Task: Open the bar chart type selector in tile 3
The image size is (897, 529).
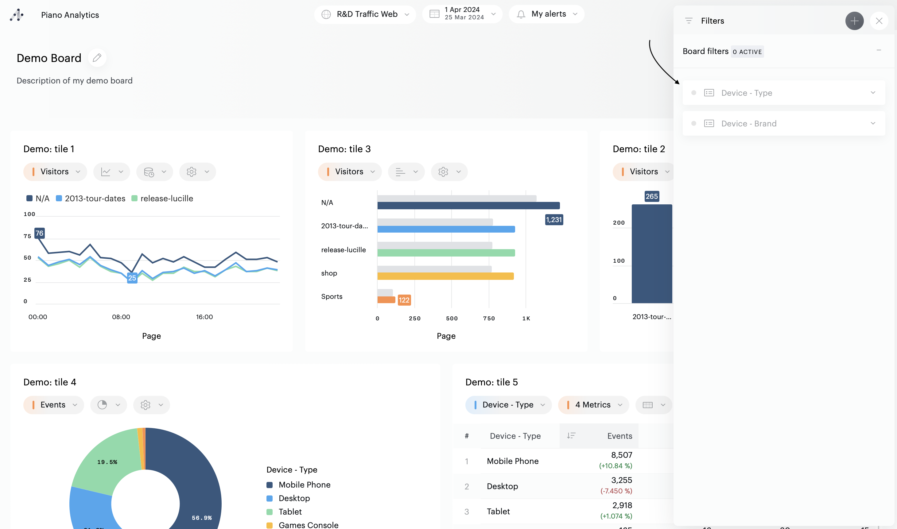Action: click(x=406, y=172)
